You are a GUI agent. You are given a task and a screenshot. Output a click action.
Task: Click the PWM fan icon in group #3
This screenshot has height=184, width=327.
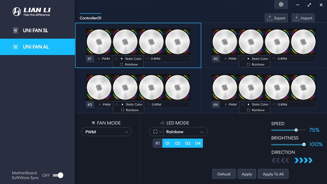(x=100, y=104)
